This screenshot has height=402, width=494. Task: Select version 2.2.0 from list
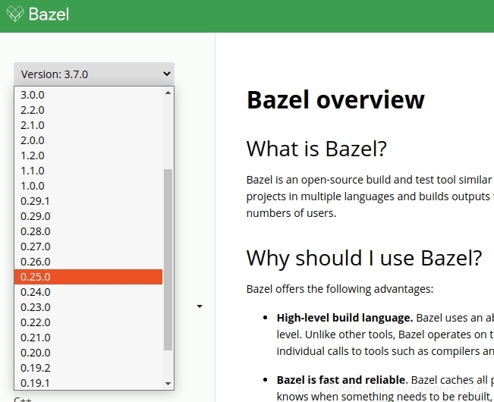(x=88, y=110)
